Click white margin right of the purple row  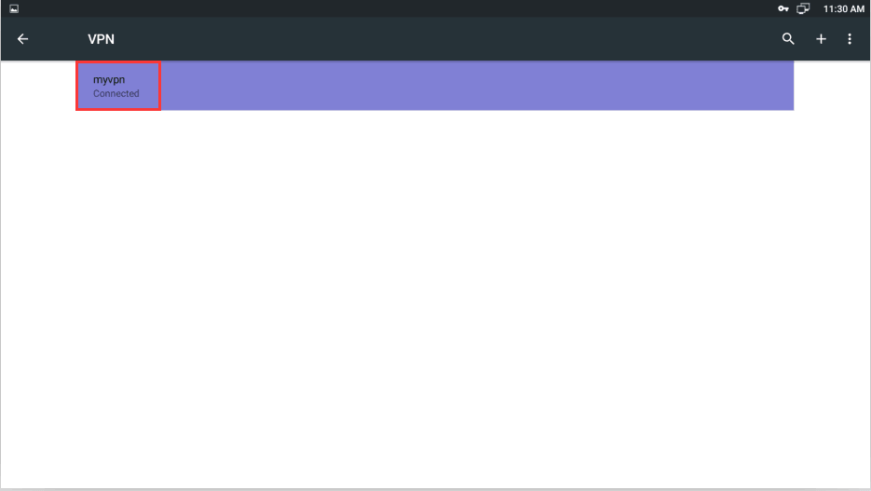(x=832, y=86)
